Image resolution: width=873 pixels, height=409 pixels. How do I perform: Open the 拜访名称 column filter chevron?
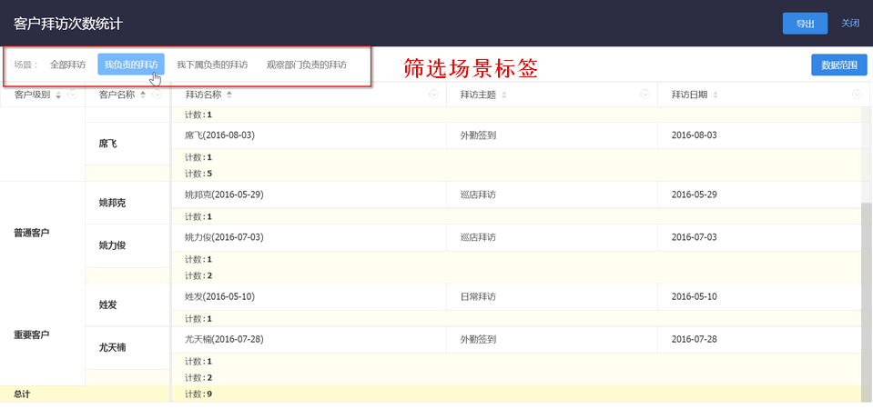click(x=434, y=95)
